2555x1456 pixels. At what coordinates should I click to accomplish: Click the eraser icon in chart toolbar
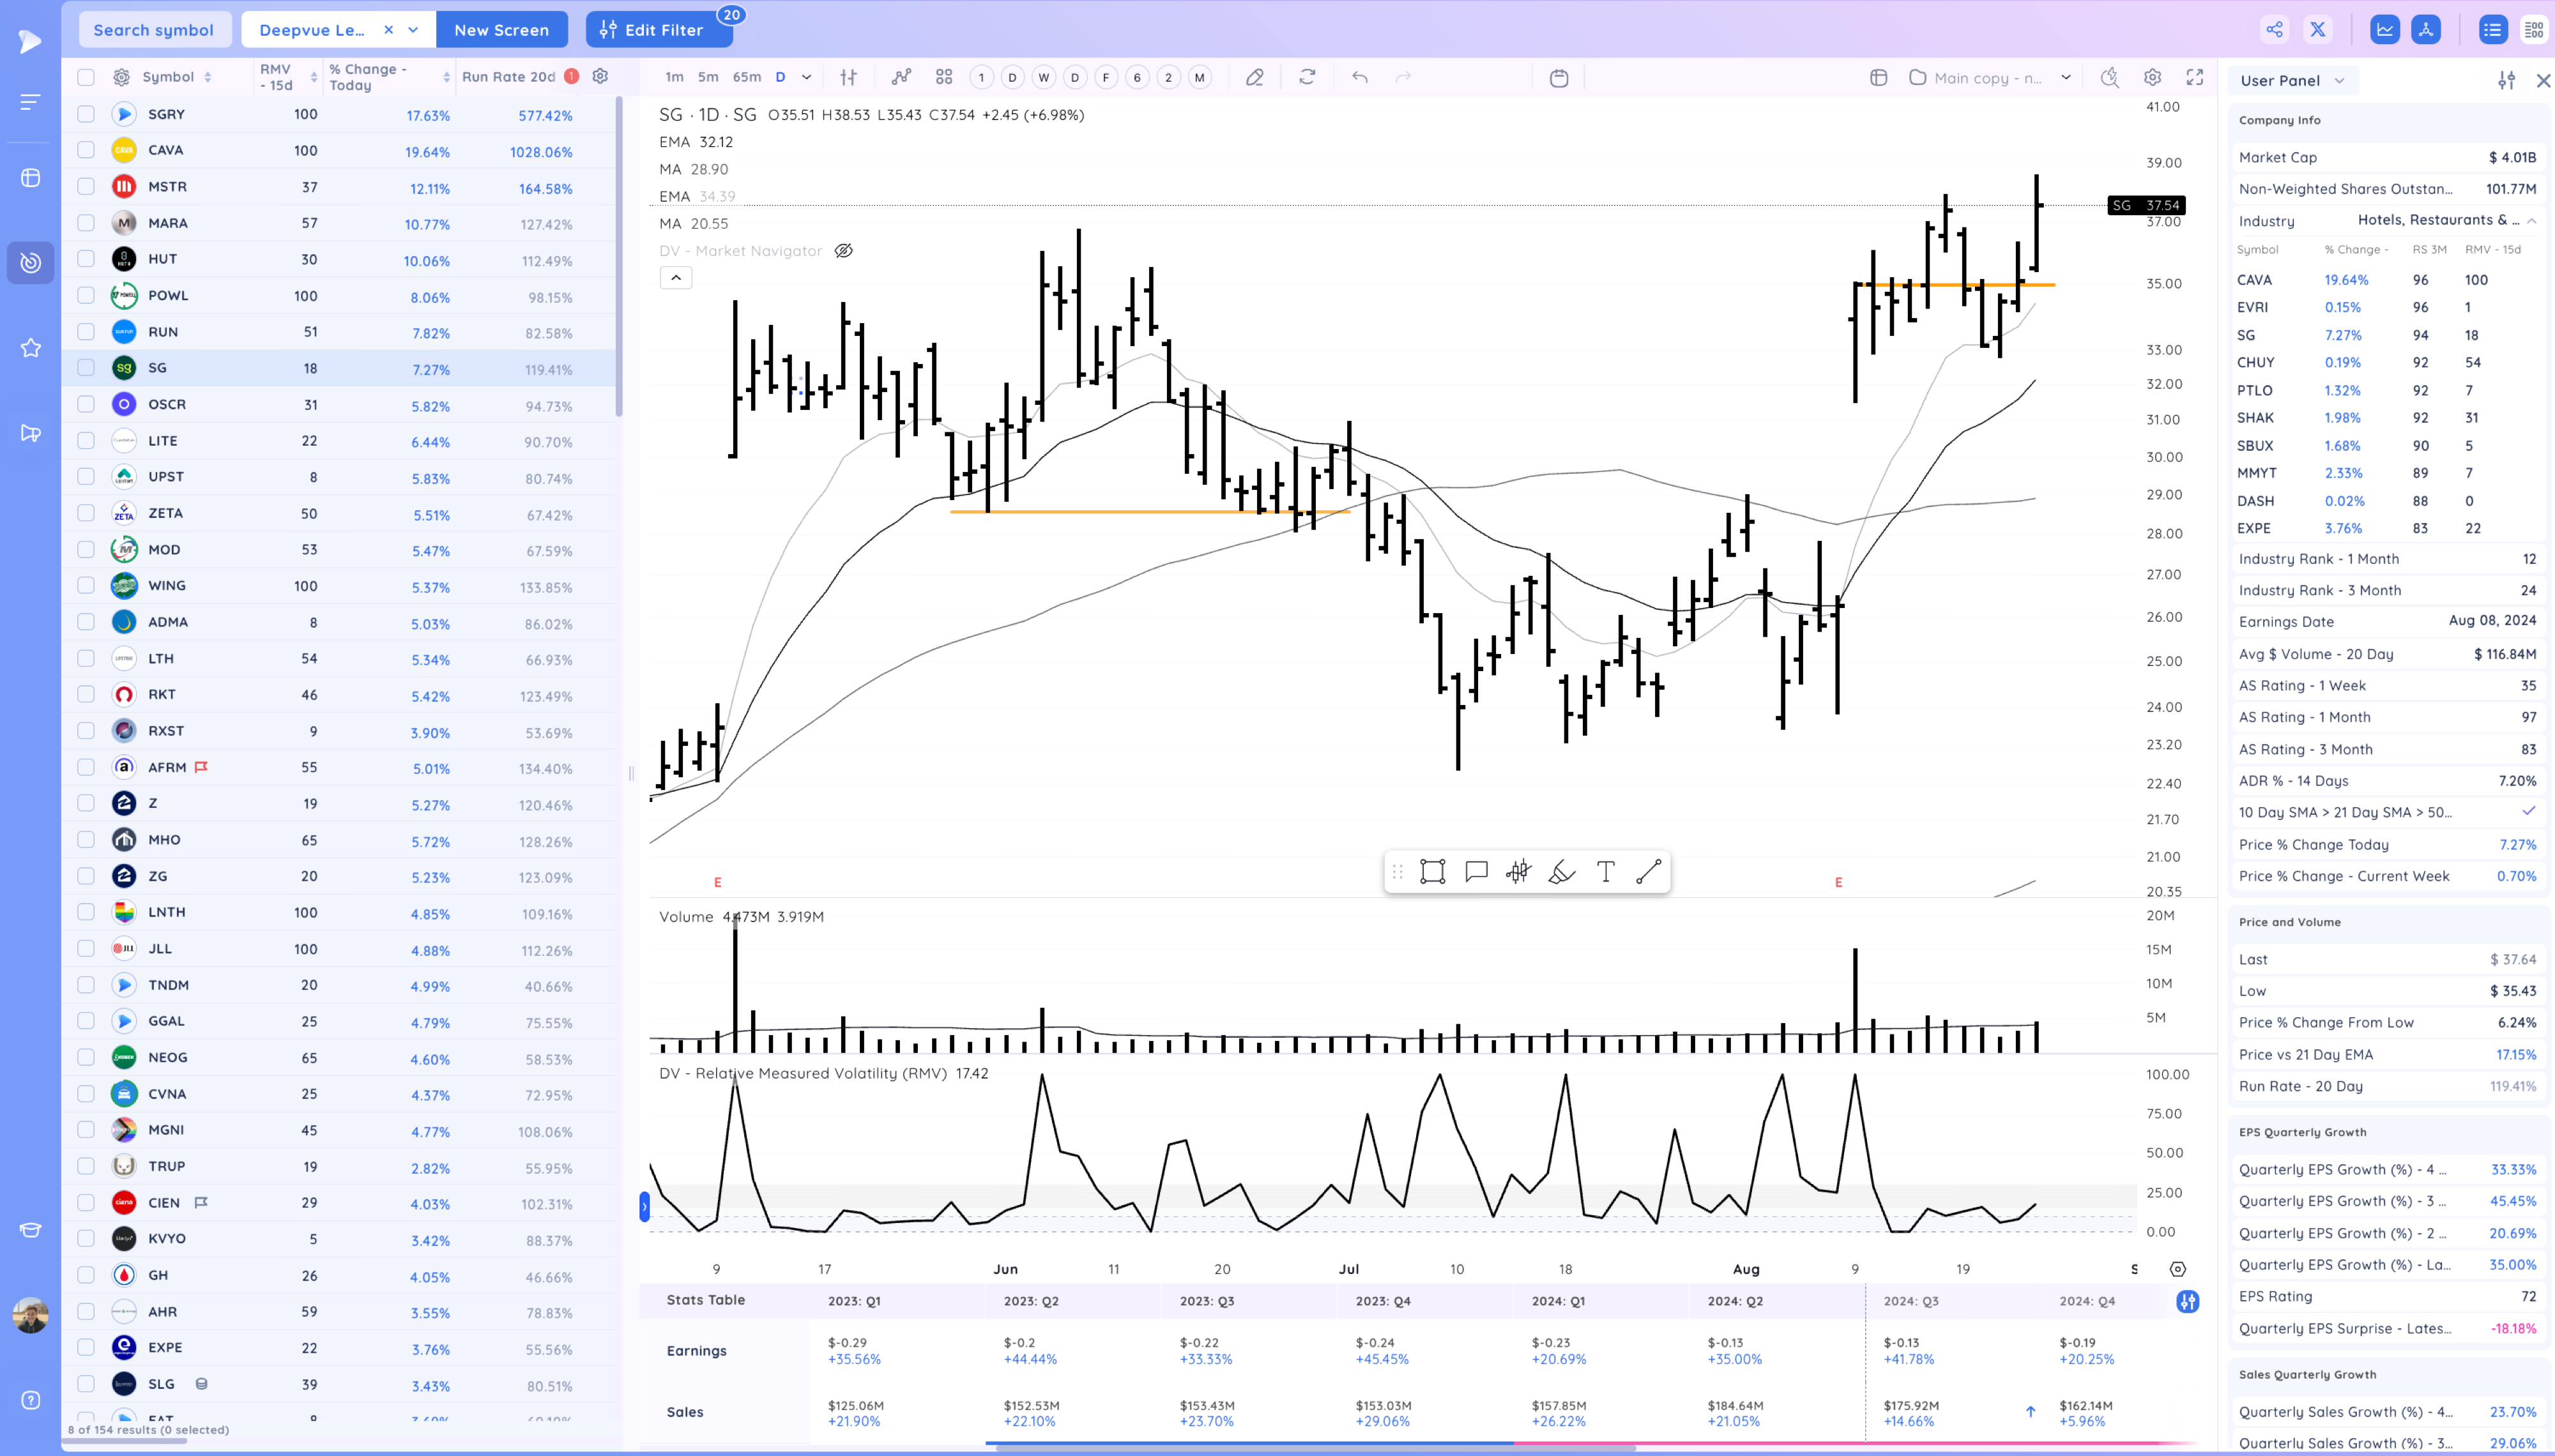(x=1254, y=77)
